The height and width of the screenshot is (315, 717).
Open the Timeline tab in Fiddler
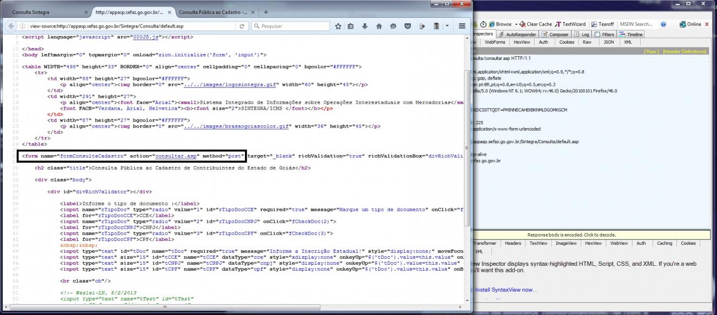coord(630,34)
